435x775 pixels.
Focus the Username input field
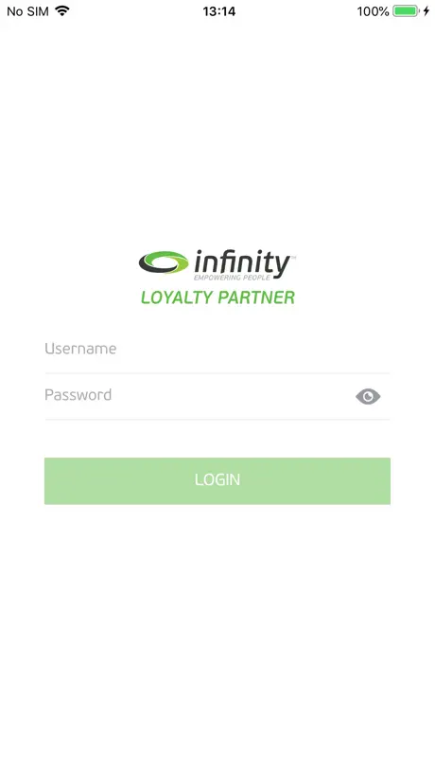(x=217, y=349)
